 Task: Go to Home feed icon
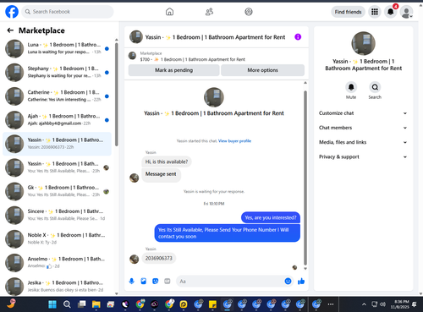pos(169,12)
